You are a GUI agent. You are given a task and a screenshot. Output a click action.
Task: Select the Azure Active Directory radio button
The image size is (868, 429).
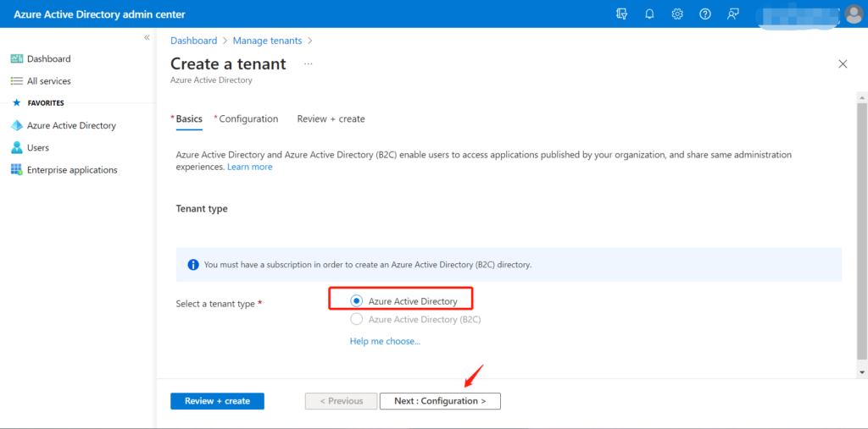(x=357, y=300)
